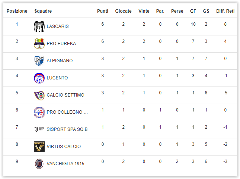Sort by the Diff. Reti column

tap(225, 11)
